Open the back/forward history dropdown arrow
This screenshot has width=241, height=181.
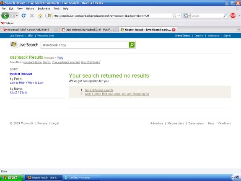pyautogui.click(x=17, y=16)
